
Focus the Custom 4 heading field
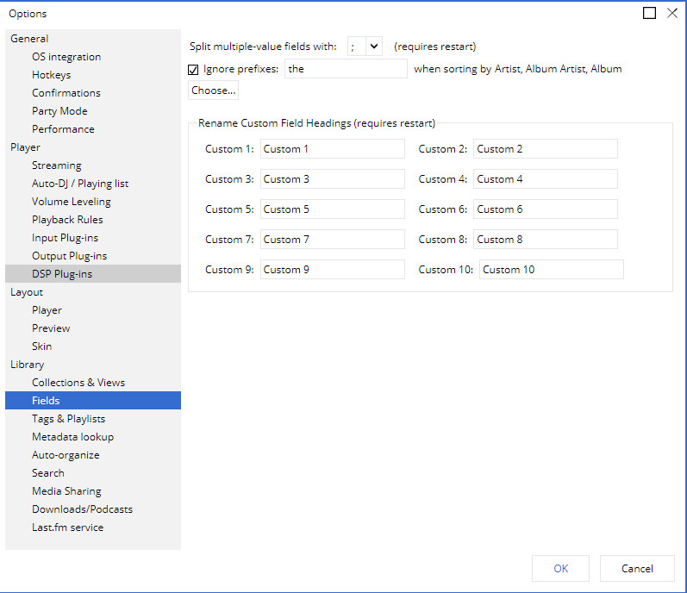545,179
